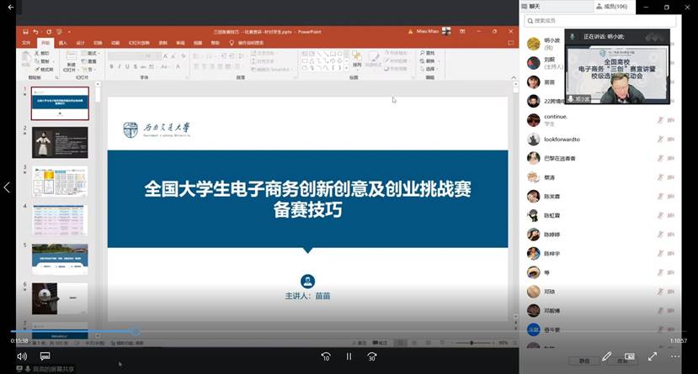Toggle microphone mute for lookforwardto
The image size is (698, 374).
tap(661, 140)
